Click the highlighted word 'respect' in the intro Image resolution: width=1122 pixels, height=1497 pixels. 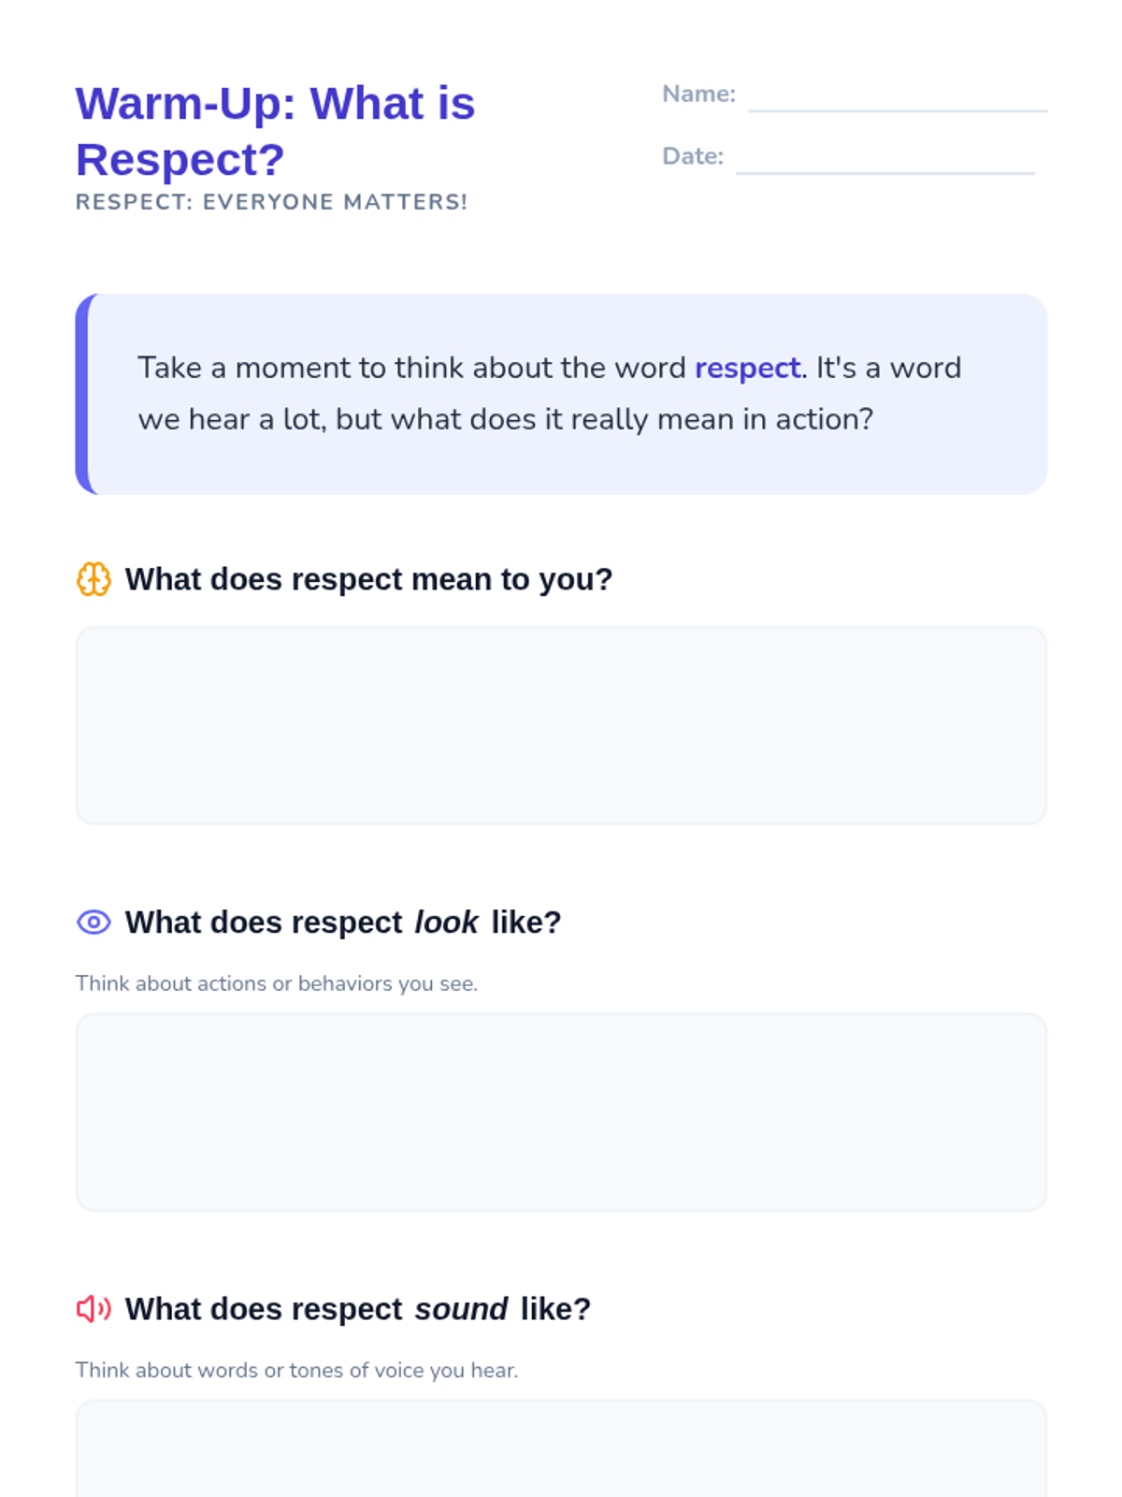pyautogui.click(x=747, y=368)
